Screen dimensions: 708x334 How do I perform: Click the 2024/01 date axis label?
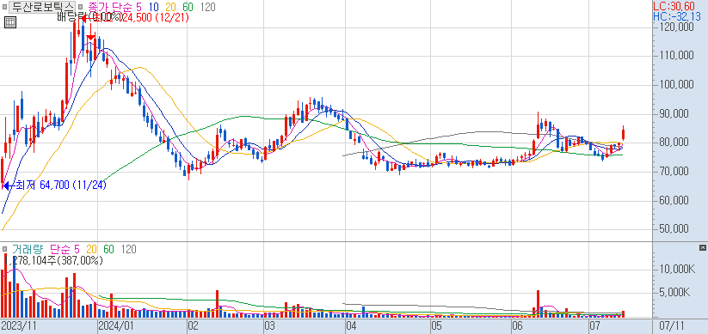pos(117,326)
